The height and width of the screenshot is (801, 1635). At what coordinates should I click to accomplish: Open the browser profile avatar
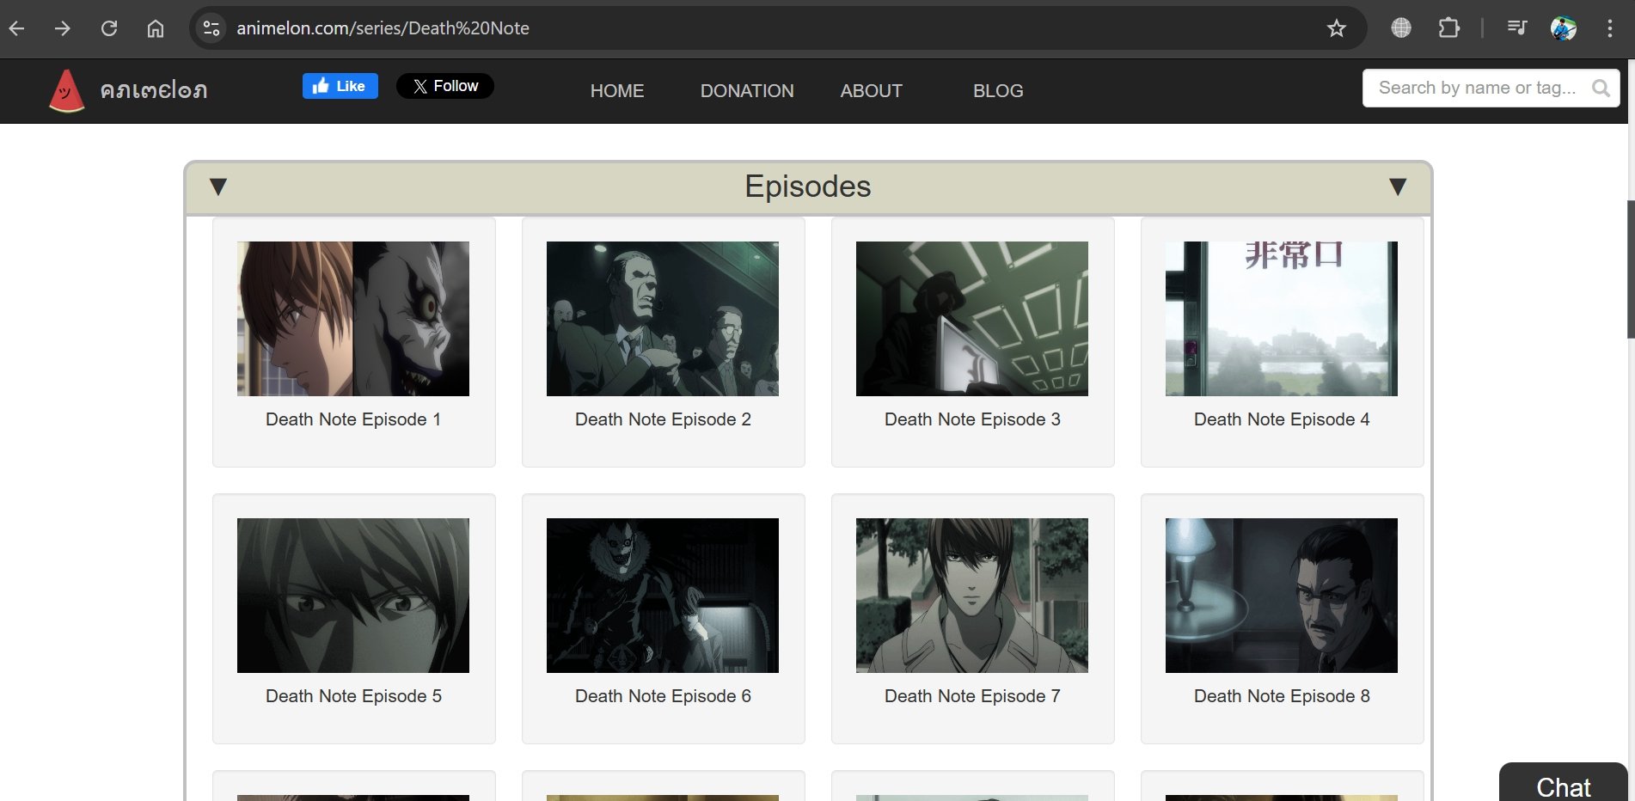point(1564,28)
